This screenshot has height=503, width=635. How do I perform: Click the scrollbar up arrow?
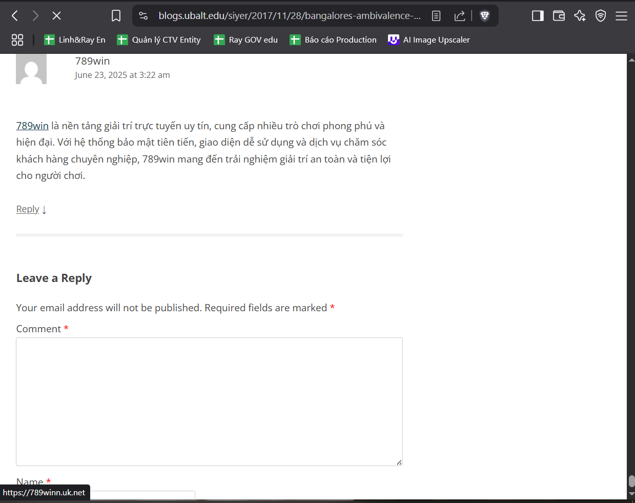click(x=631, y=59)
